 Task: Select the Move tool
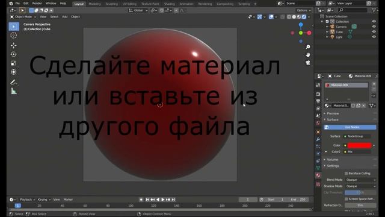[14, 45]
